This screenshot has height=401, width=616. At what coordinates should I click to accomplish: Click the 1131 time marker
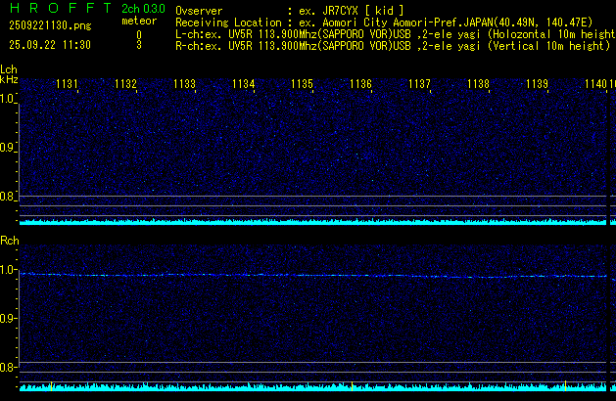[68, 85]
